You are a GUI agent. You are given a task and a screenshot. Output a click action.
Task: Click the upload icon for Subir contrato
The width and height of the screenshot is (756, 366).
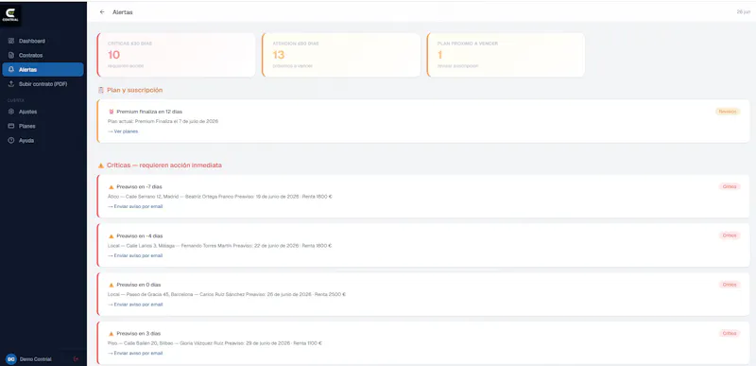[11, 84]
